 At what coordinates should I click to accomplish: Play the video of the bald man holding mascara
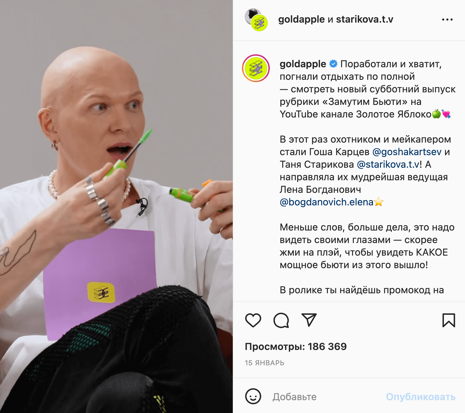point(116,206)
